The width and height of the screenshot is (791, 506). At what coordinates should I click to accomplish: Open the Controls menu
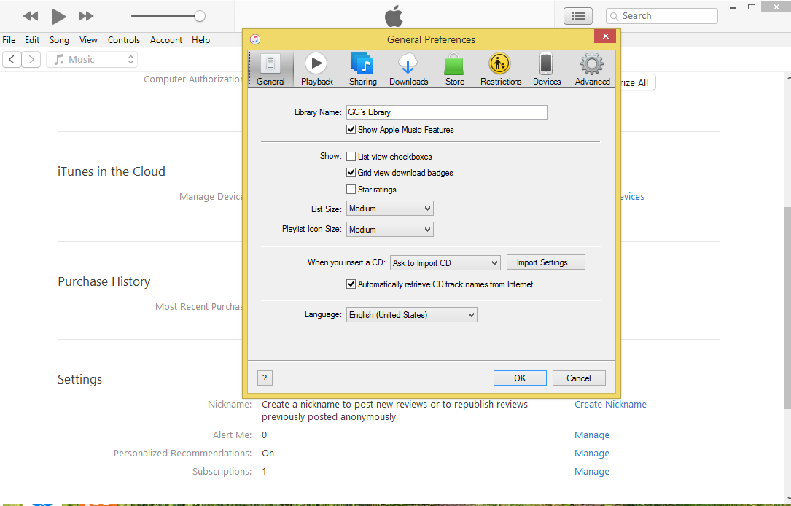click(124, 40)
